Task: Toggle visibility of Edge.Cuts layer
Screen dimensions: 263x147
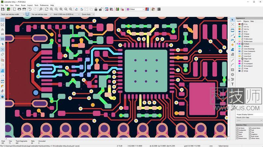Action: [x=242, y=59]
